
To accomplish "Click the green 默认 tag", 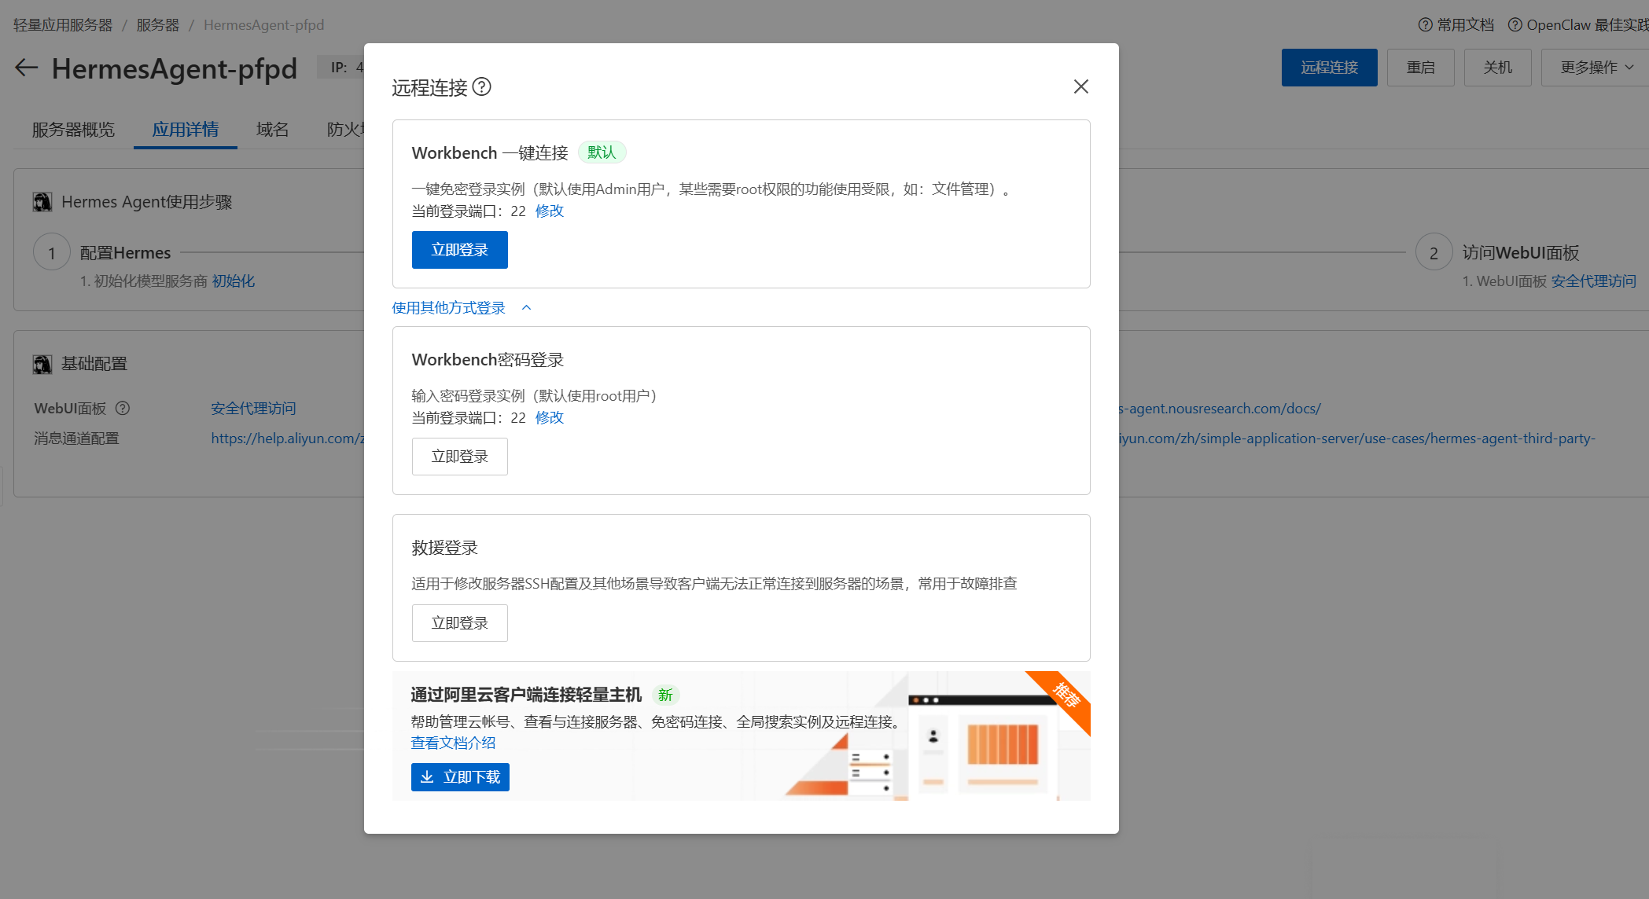I will [602, 152].
